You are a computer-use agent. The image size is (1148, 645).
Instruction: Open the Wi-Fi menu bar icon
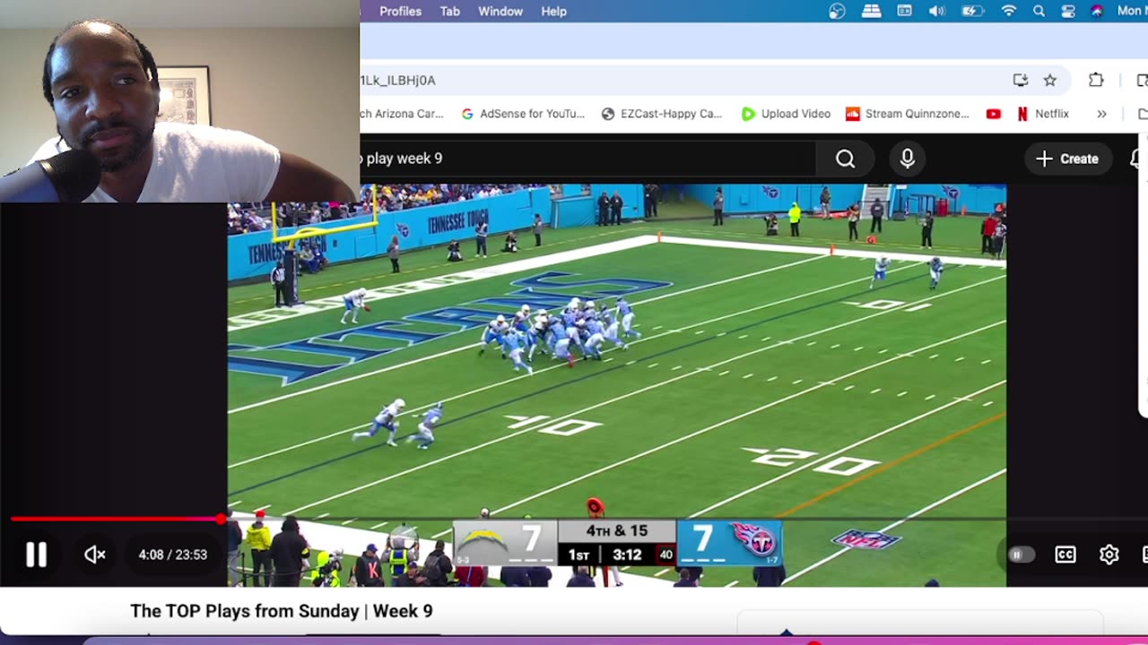tap(1009, 11)
